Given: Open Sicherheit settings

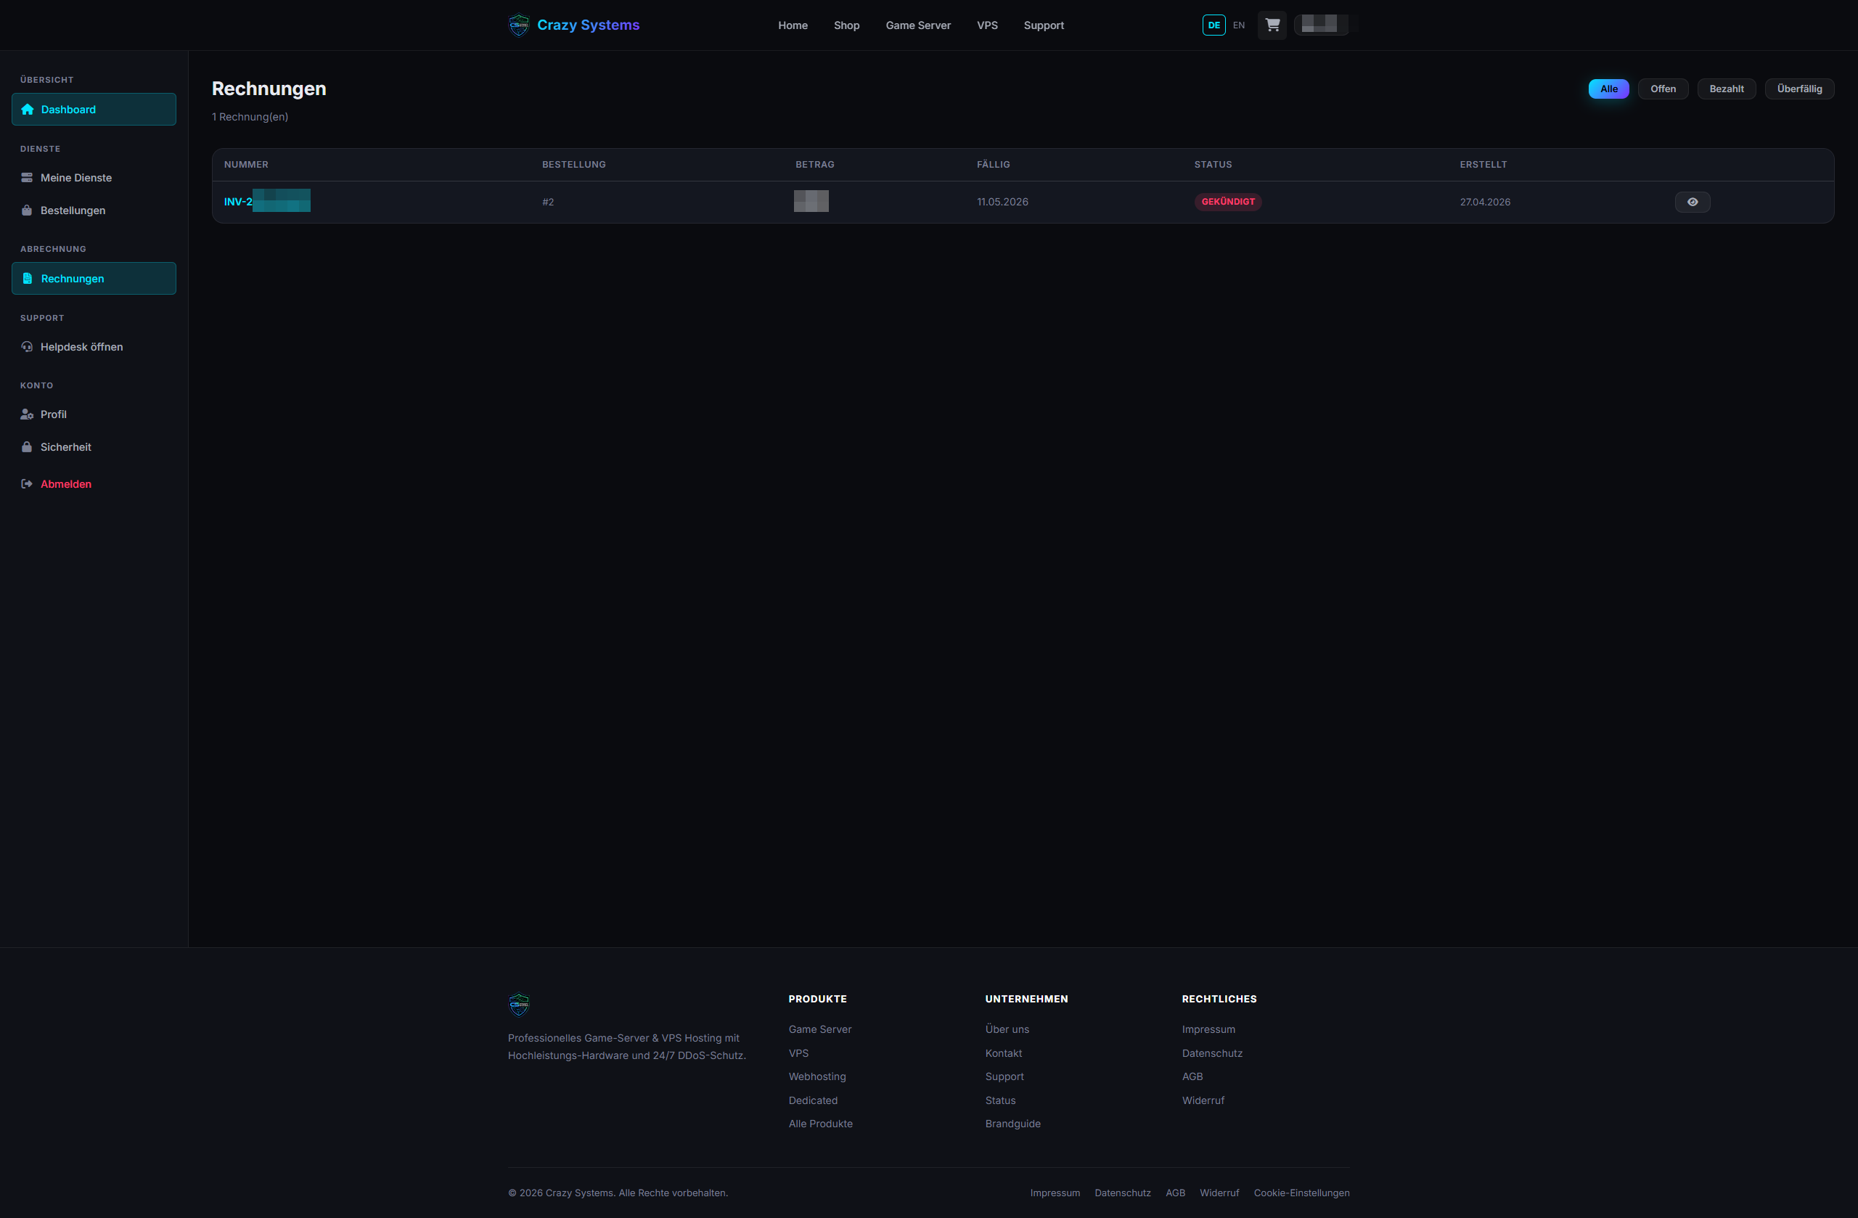Looking at the screenshot, I should 94,447.
